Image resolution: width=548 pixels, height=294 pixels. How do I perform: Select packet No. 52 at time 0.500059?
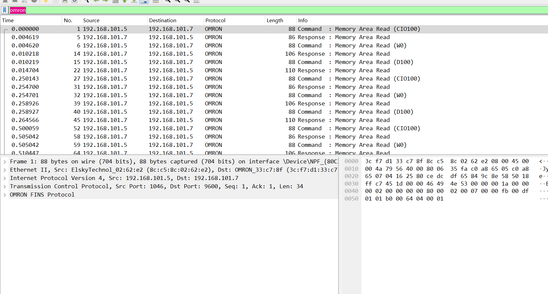(x=274, y=129)
